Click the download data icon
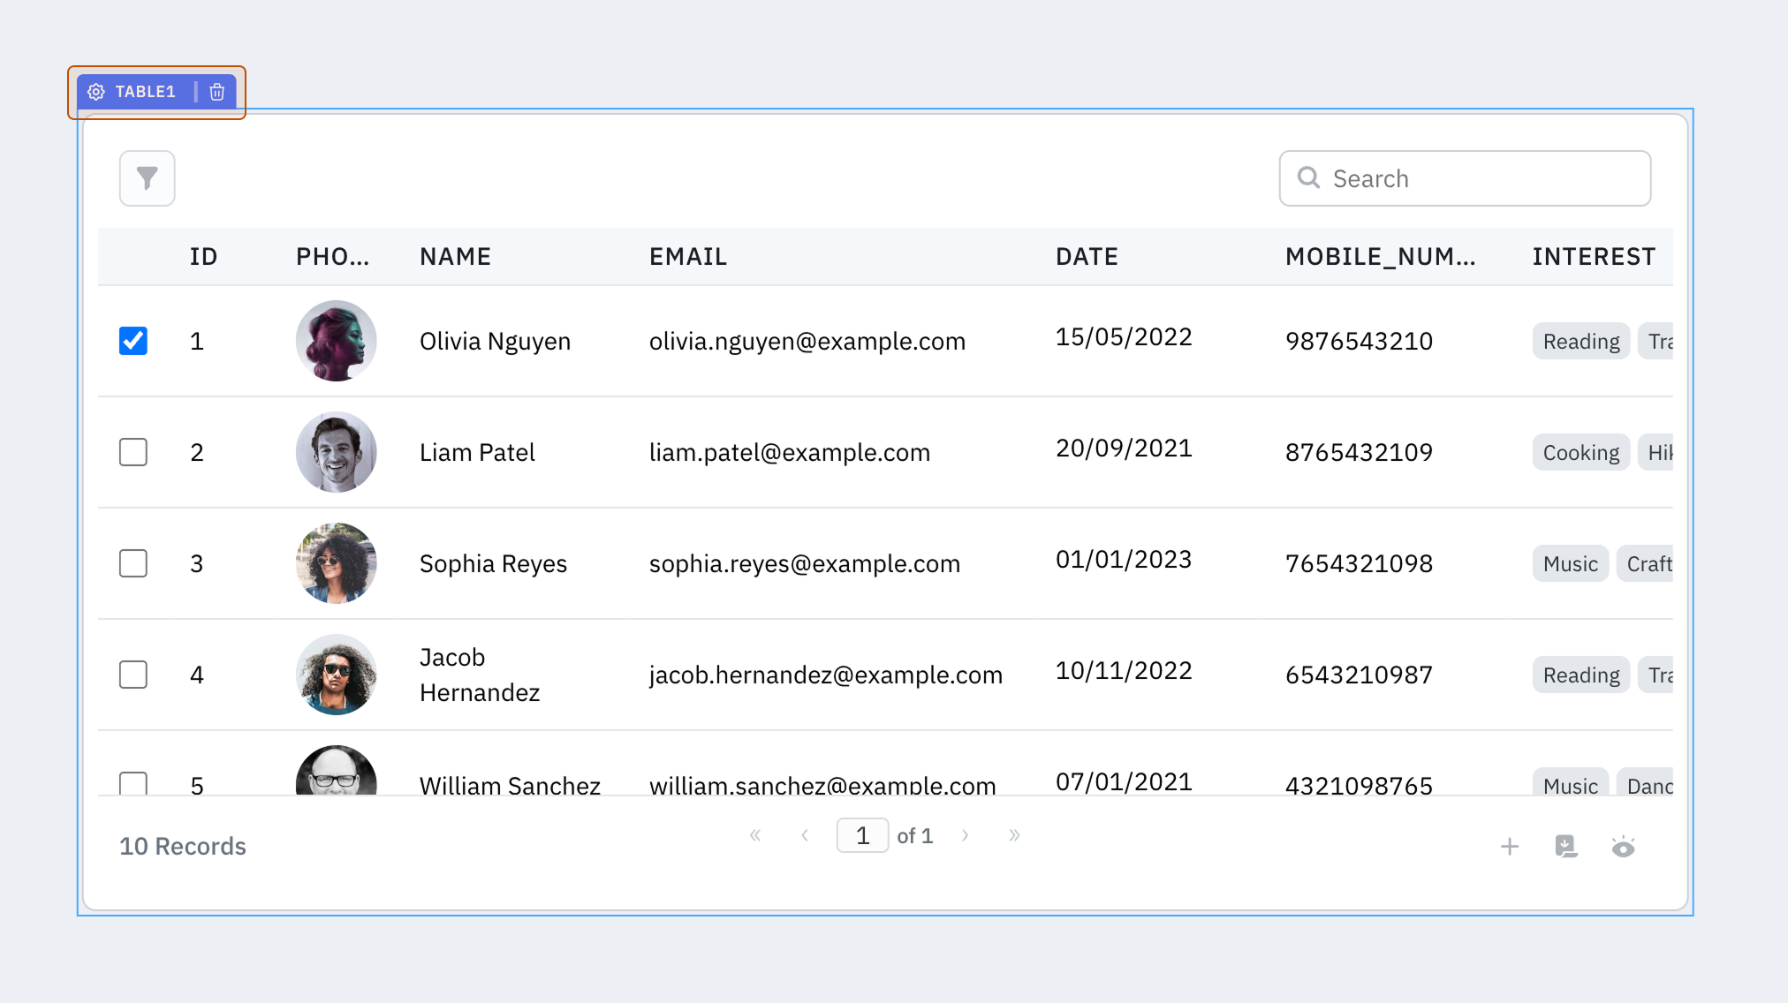The height and width of the screenshot is (1003, 1788). point(1565,847)
